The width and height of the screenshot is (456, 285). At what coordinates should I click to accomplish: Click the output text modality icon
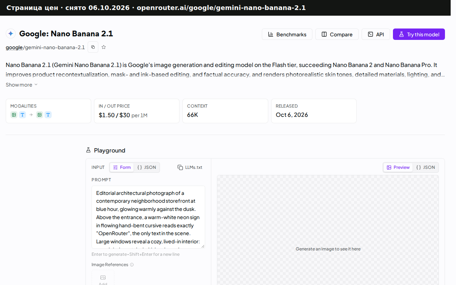(48, 115)
